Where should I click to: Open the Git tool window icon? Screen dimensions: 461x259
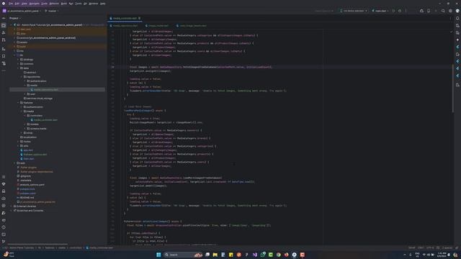pyautogui.click(x=4, y=242)
